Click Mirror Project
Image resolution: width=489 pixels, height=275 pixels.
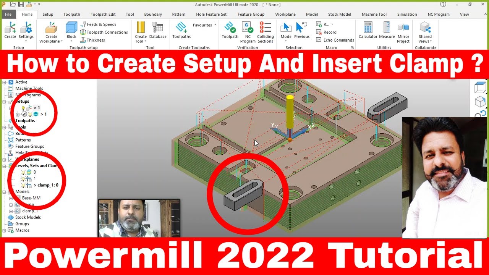[x=403, y=32]
